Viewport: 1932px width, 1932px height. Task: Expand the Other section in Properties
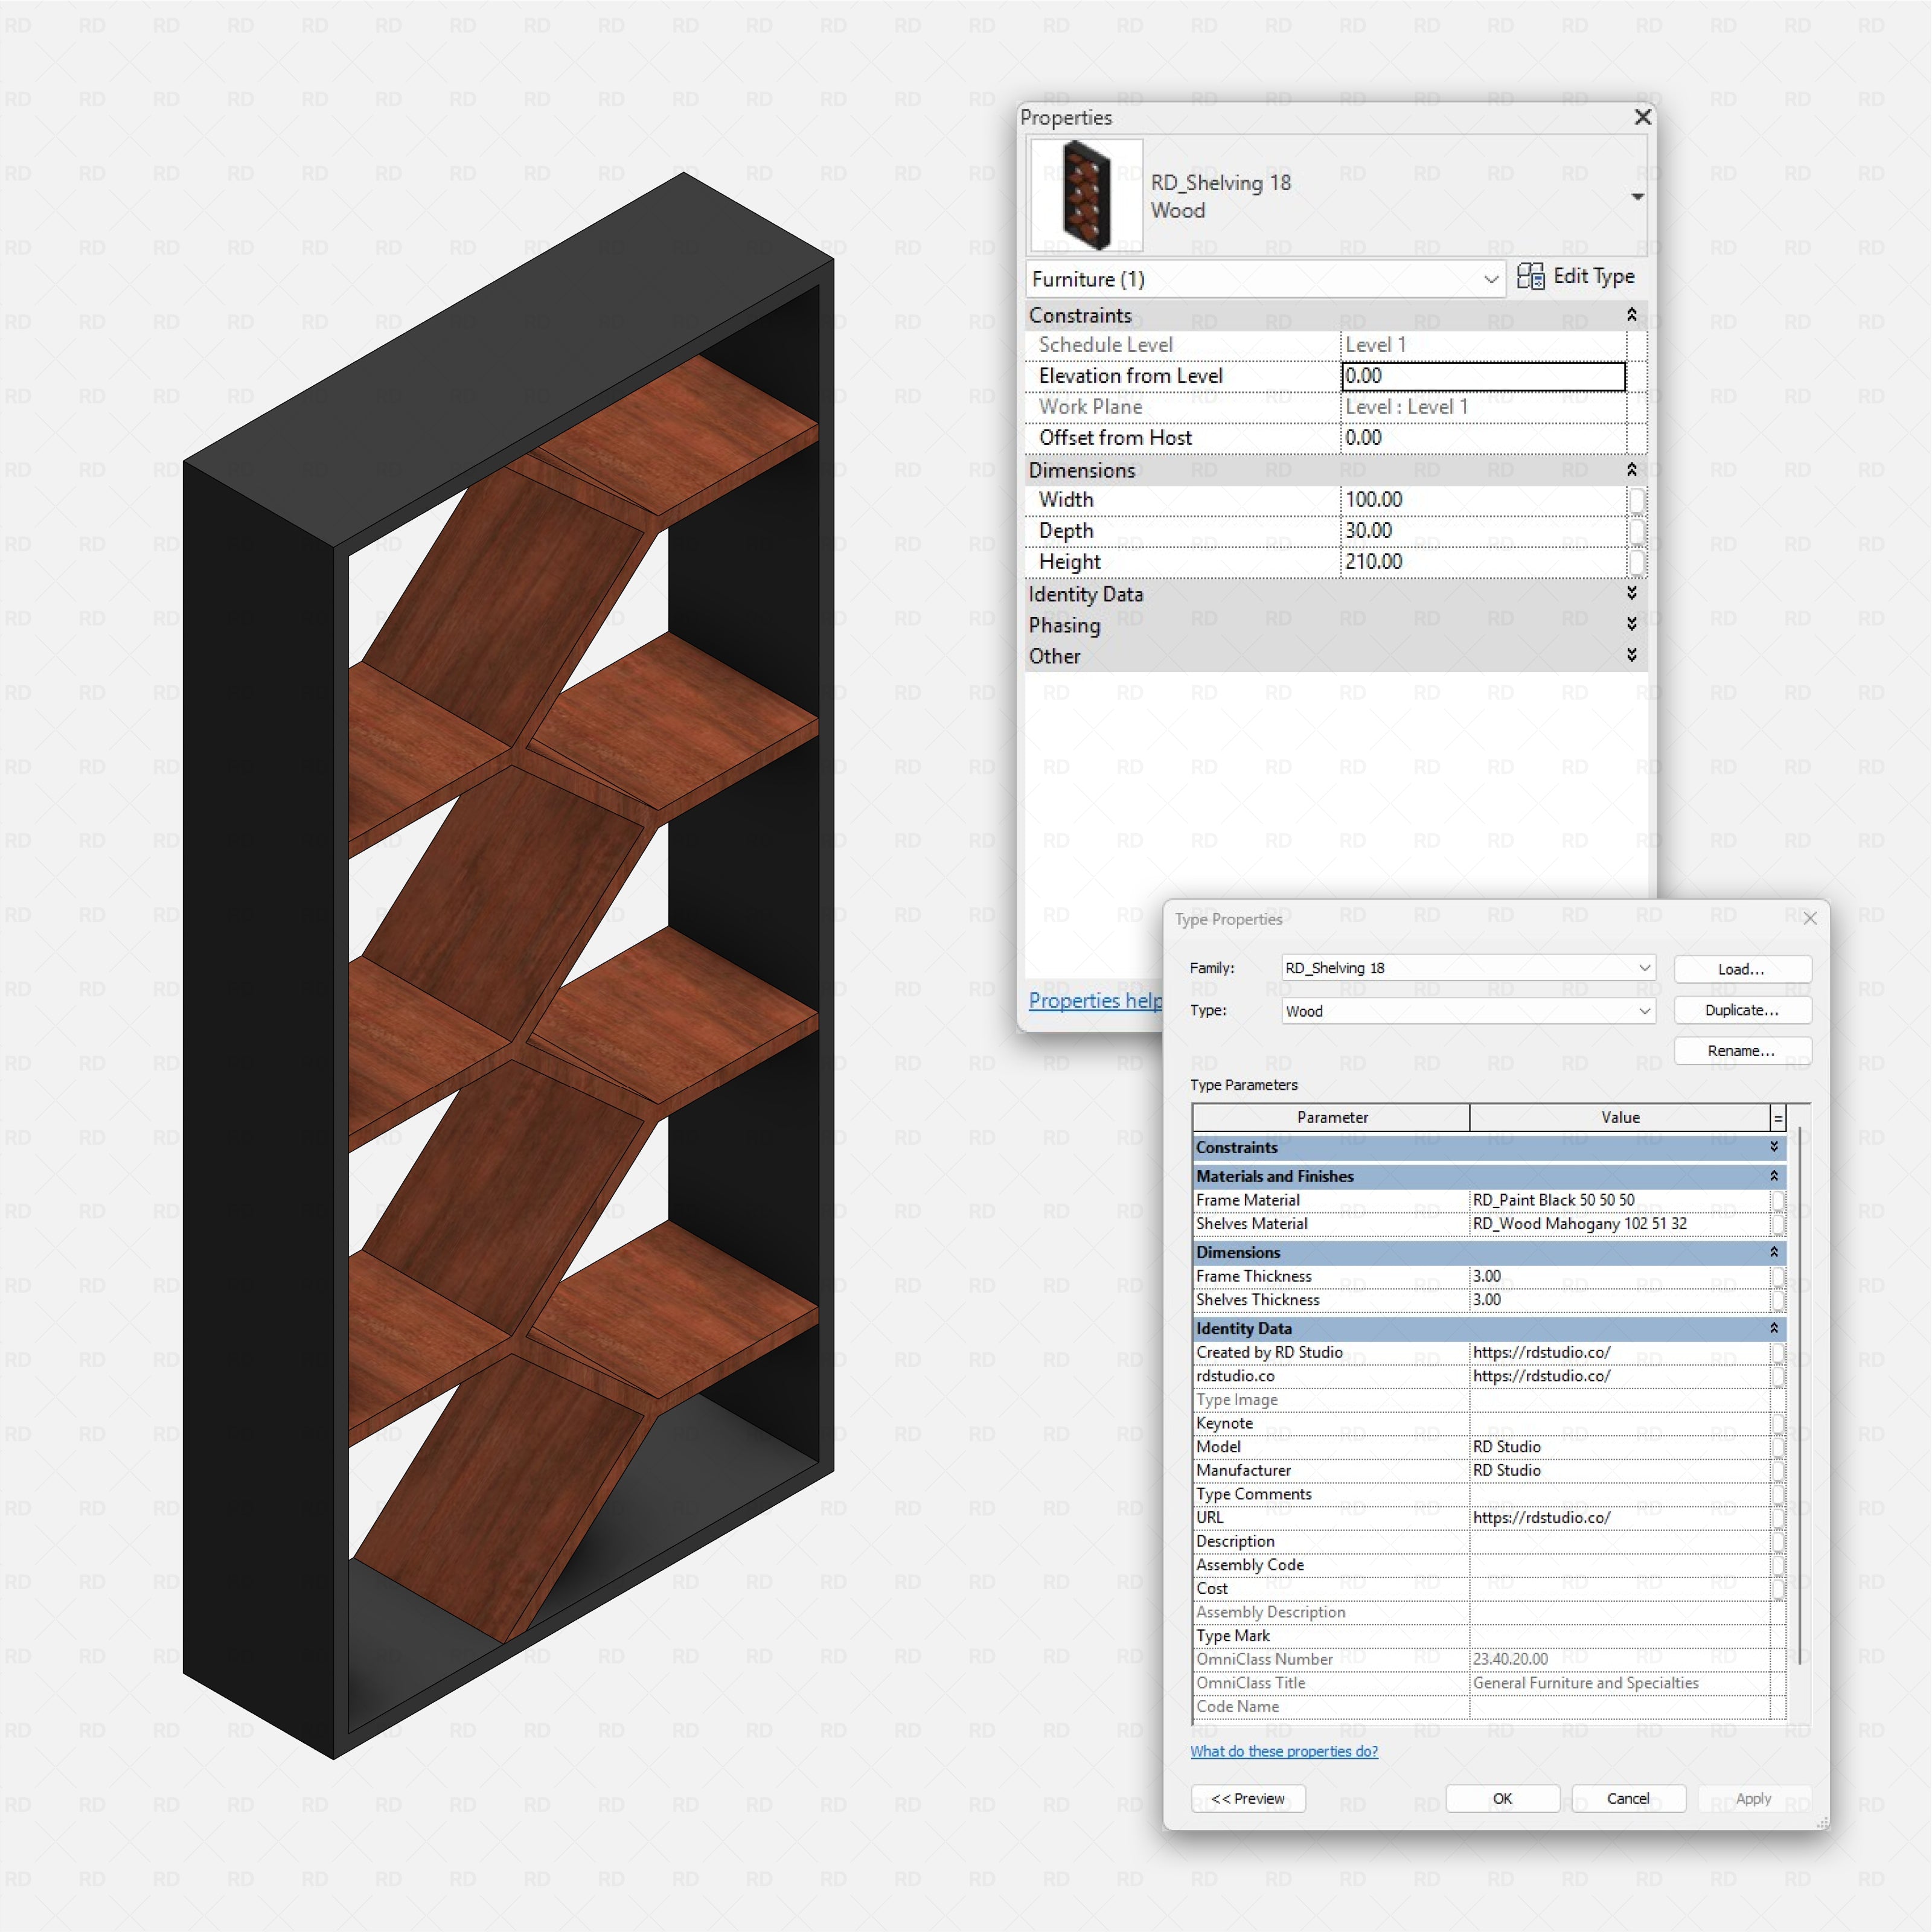click(x=1631, y=655)
